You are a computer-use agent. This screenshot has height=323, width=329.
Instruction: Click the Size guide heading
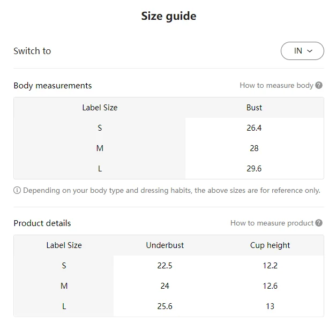coord(168,16)
